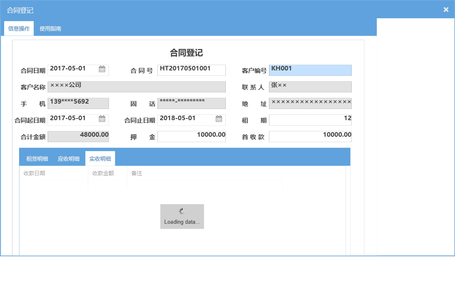The height and width of the screenshot is (295, 455).
Task: View the 应收明细 tab
Action: point(68,158)
